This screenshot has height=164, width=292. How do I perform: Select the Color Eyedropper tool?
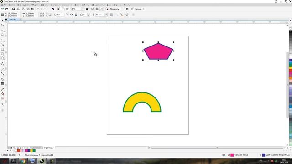pos(3,89)
